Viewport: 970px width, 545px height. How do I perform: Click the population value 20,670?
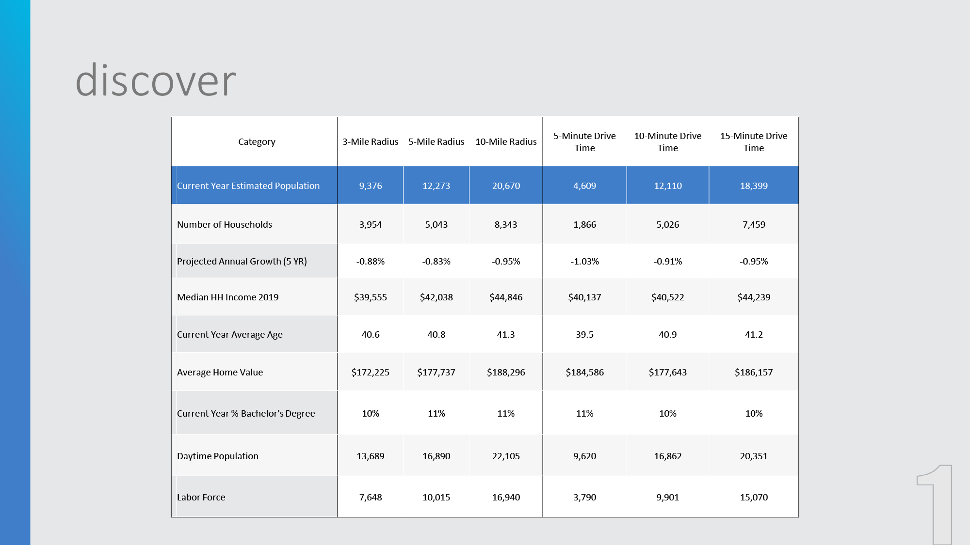click(x=506, y=186)
